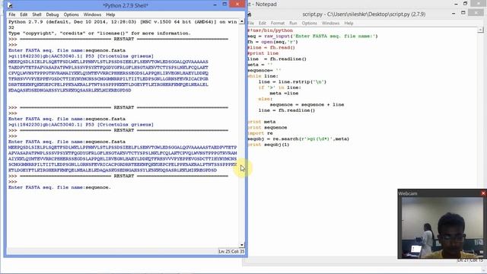Click the commented '#line = fh.read()' line
This screenshot has height=274, width=487.
(271, 47)
